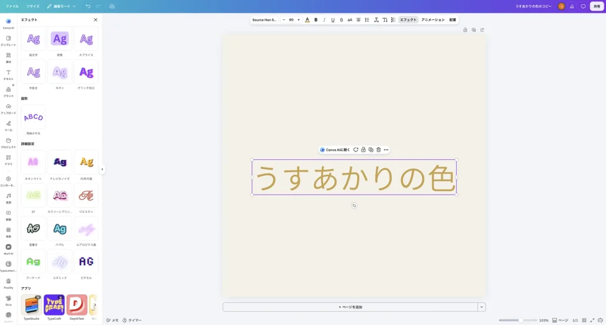Apply the curved ABCD shape effect

[x=33, y=117]
